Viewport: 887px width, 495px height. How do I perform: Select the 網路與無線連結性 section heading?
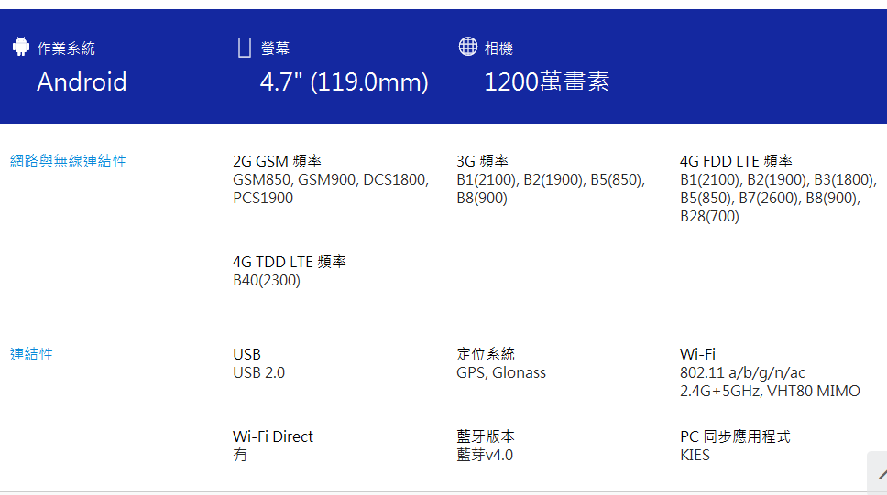[68, 162]
